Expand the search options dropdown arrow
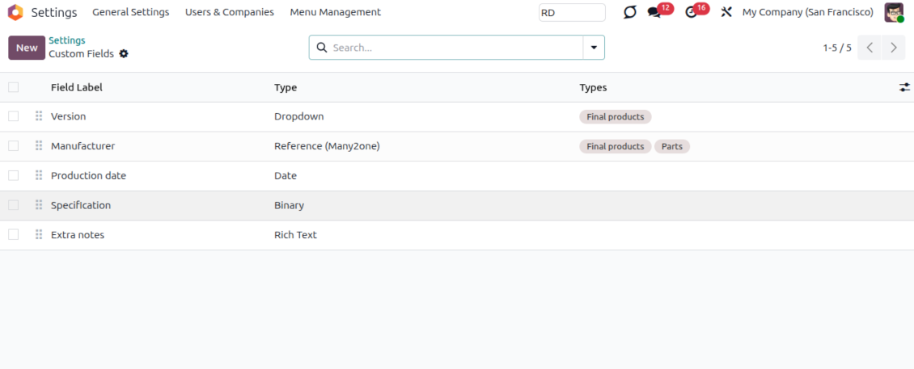This screenshot has width=914, height=369. (x=594, y=48)
